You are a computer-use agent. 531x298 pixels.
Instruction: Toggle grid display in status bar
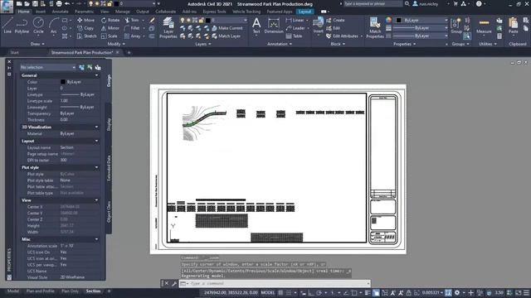point(280,292)
